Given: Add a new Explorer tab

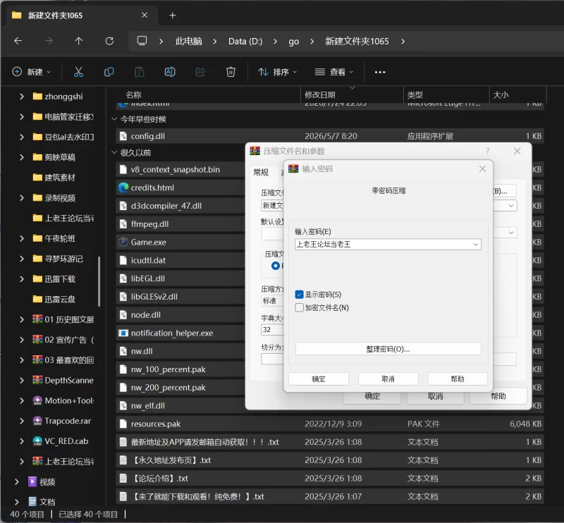Looking at the screenshot, I should (173, 16).
